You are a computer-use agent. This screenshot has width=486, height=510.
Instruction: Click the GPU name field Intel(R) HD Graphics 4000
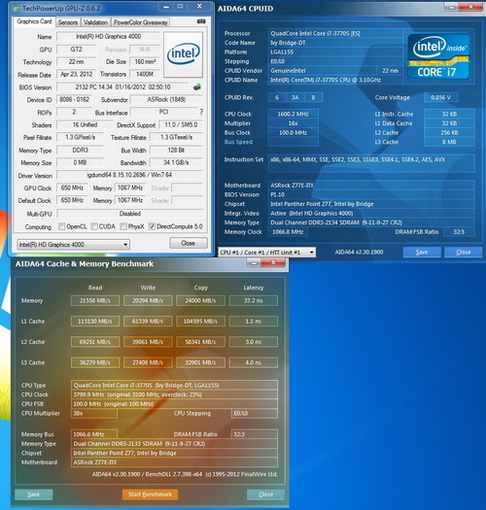pos(109,37)
